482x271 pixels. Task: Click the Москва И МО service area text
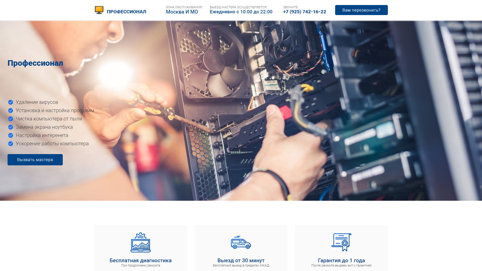point(182,12)
